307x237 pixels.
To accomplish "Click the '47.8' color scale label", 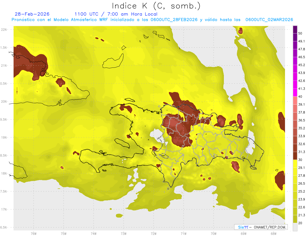I will tap(302, 49).
